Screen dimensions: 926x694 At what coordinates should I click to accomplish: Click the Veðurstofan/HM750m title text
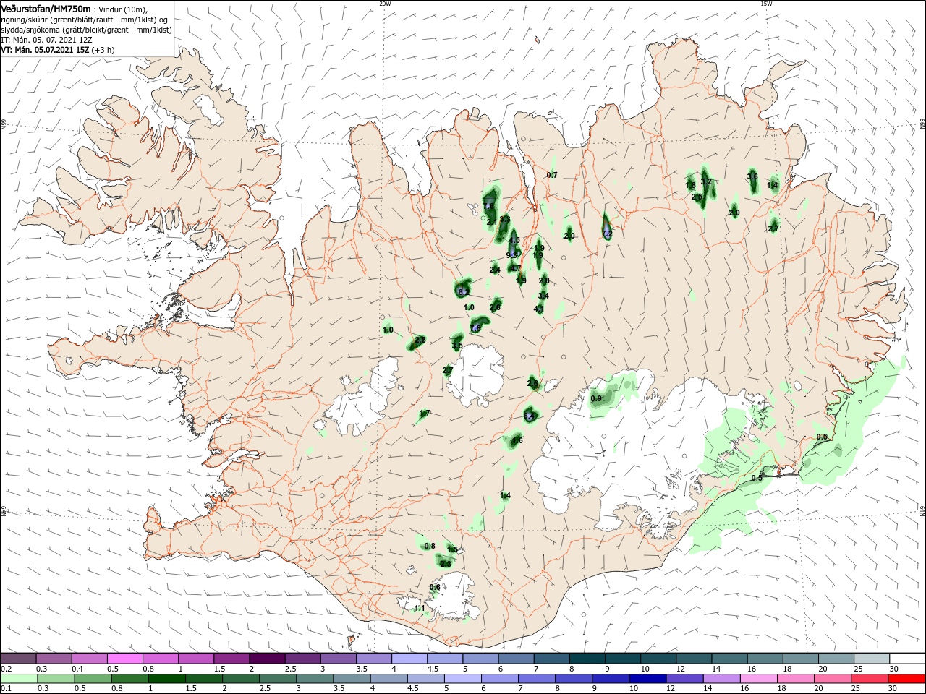[46, 9]
